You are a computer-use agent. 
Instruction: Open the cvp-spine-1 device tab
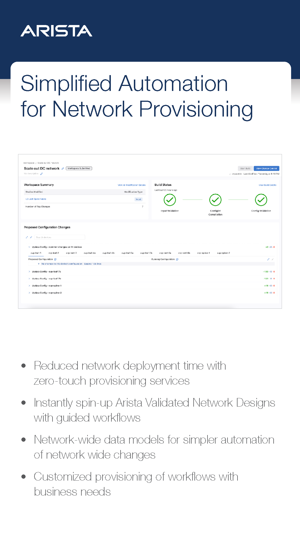pos(203,253)
